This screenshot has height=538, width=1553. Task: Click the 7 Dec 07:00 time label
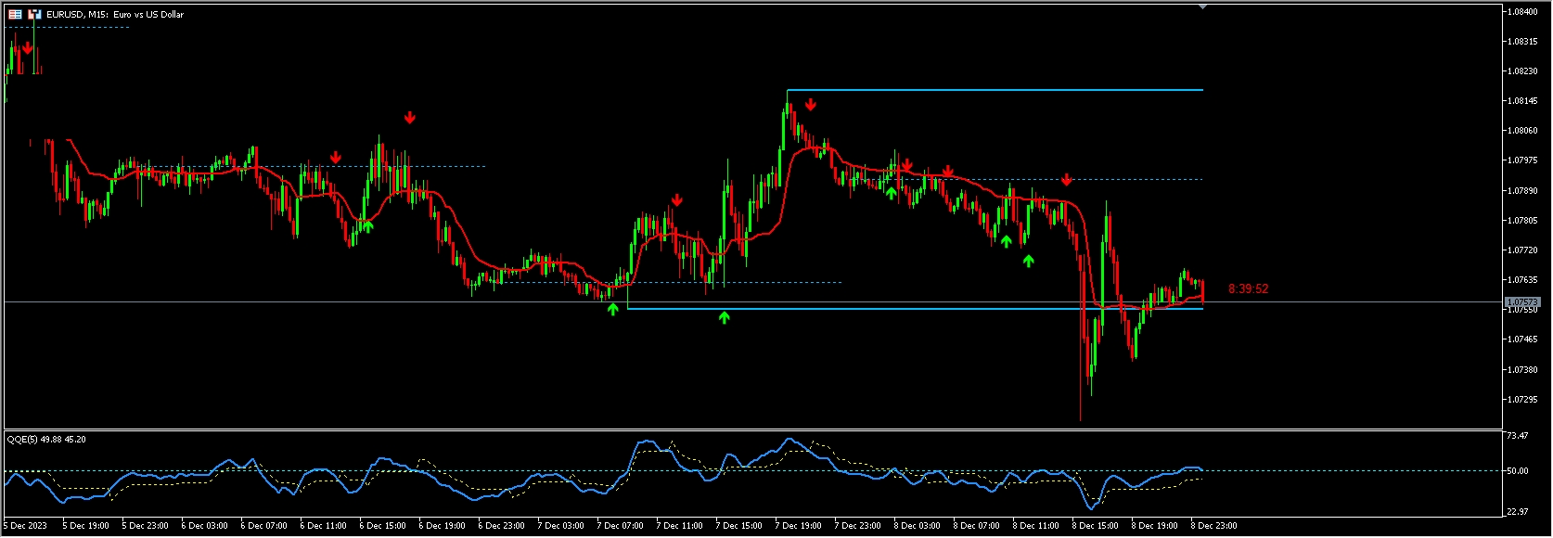point(621,526)
